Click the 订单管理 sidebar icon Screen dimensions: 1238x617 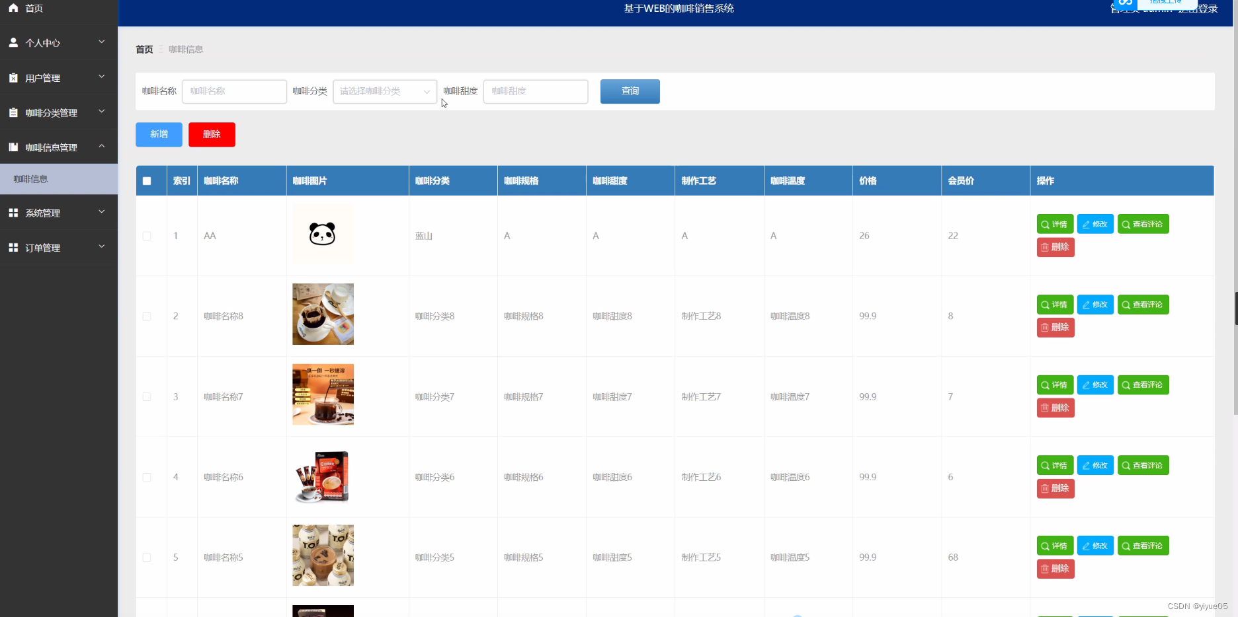tap(13, 248)
